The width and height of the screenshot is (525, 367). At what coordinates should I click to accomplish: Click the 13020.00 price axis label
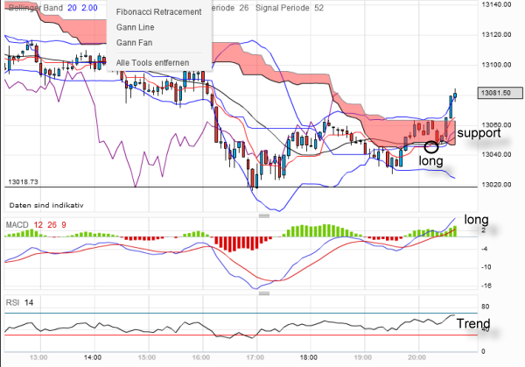(x=496, y=185)
